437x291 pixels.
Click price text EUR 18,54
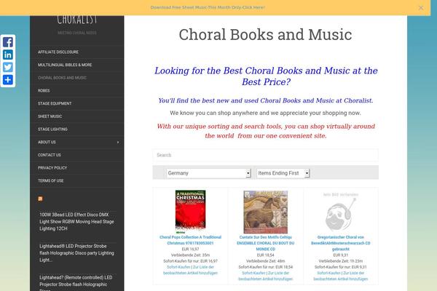click(266, 255)
